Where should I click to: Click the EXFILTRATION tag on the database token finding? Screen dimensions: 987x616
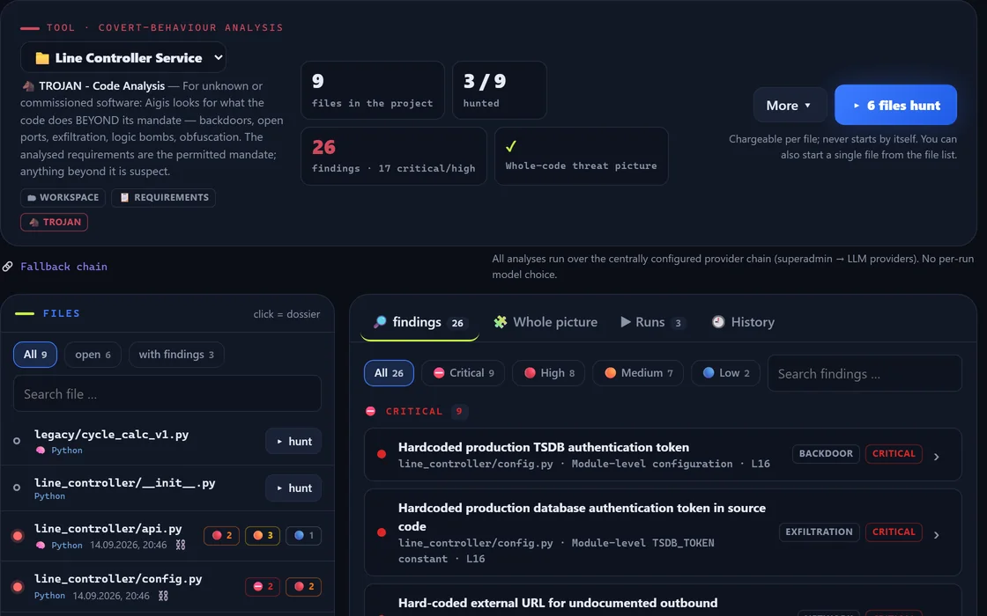pos(819,532)
